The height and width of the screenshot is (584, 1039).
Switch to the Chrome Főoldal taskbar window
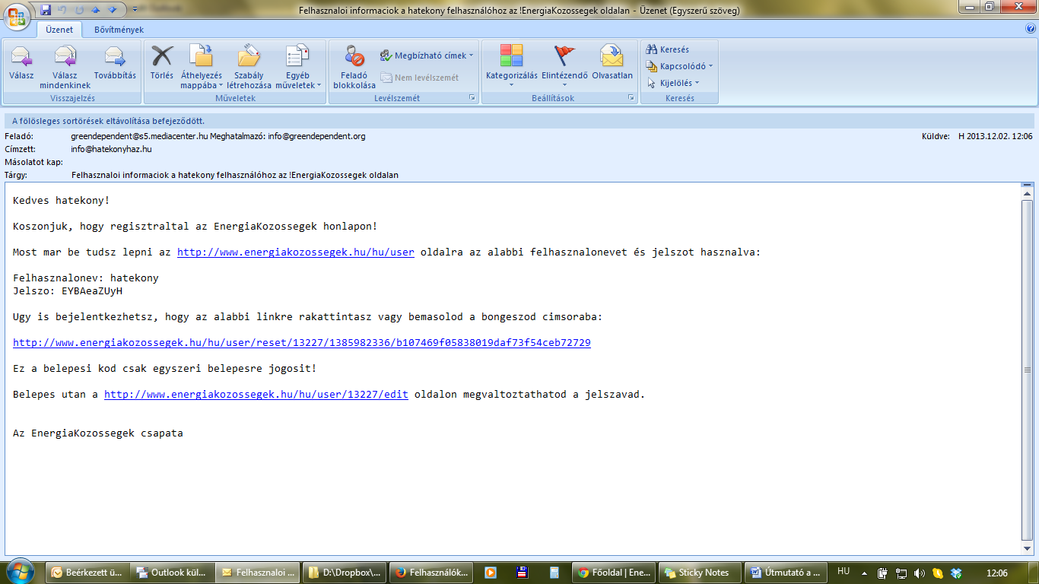pos(615,573)
